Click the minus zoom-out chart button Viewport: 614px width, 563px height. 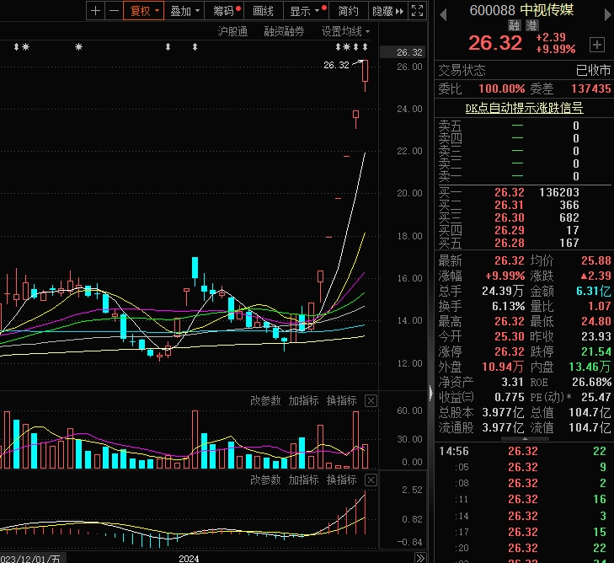[x=114, y=11]
